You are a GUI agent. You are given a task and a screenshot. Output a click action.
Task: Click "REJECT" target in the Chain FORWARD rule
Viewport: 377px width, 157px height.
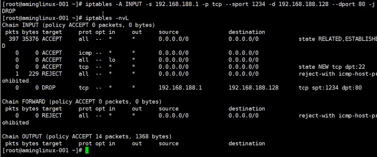coord(52,116)
